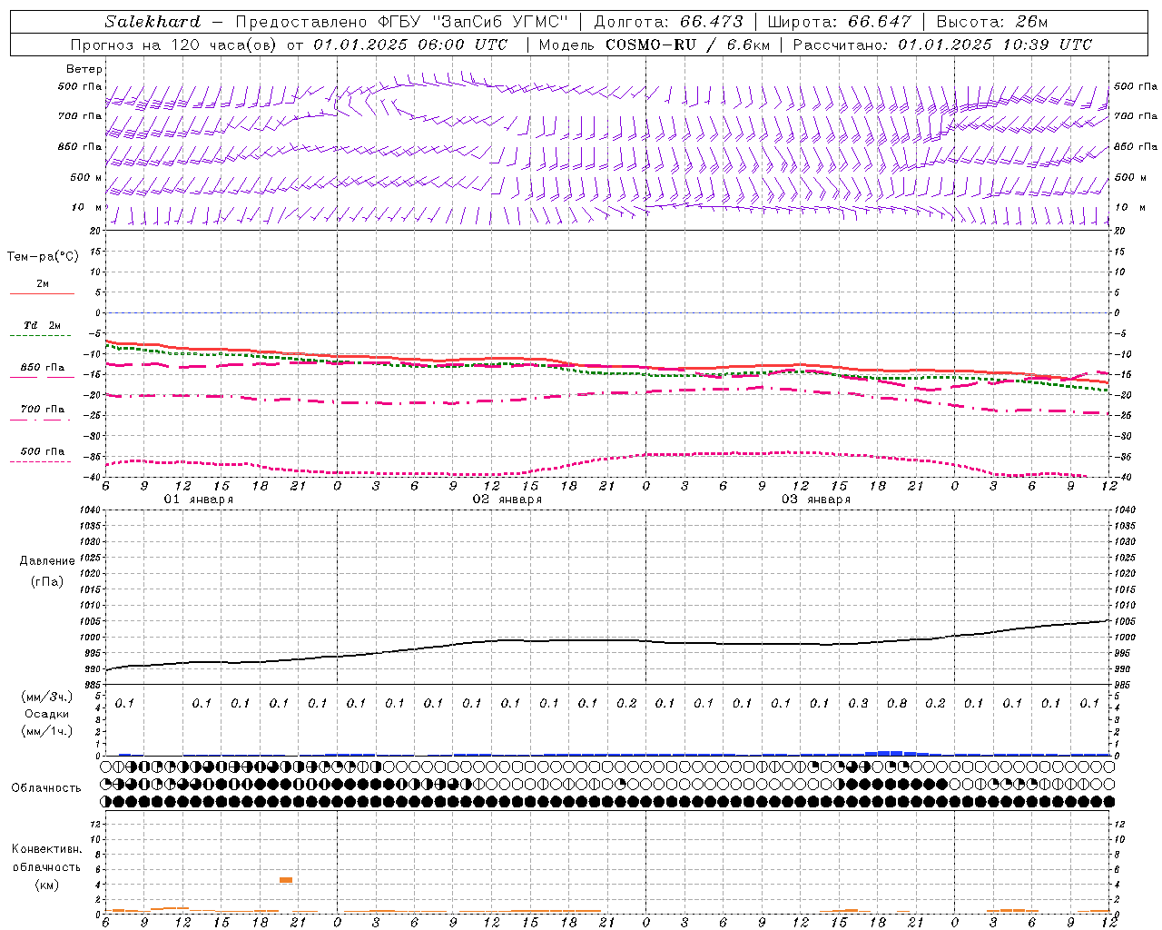Click the "500 м" wind level label on left
This screenshot has height=930, width=1162.
[x=86, y=177]
